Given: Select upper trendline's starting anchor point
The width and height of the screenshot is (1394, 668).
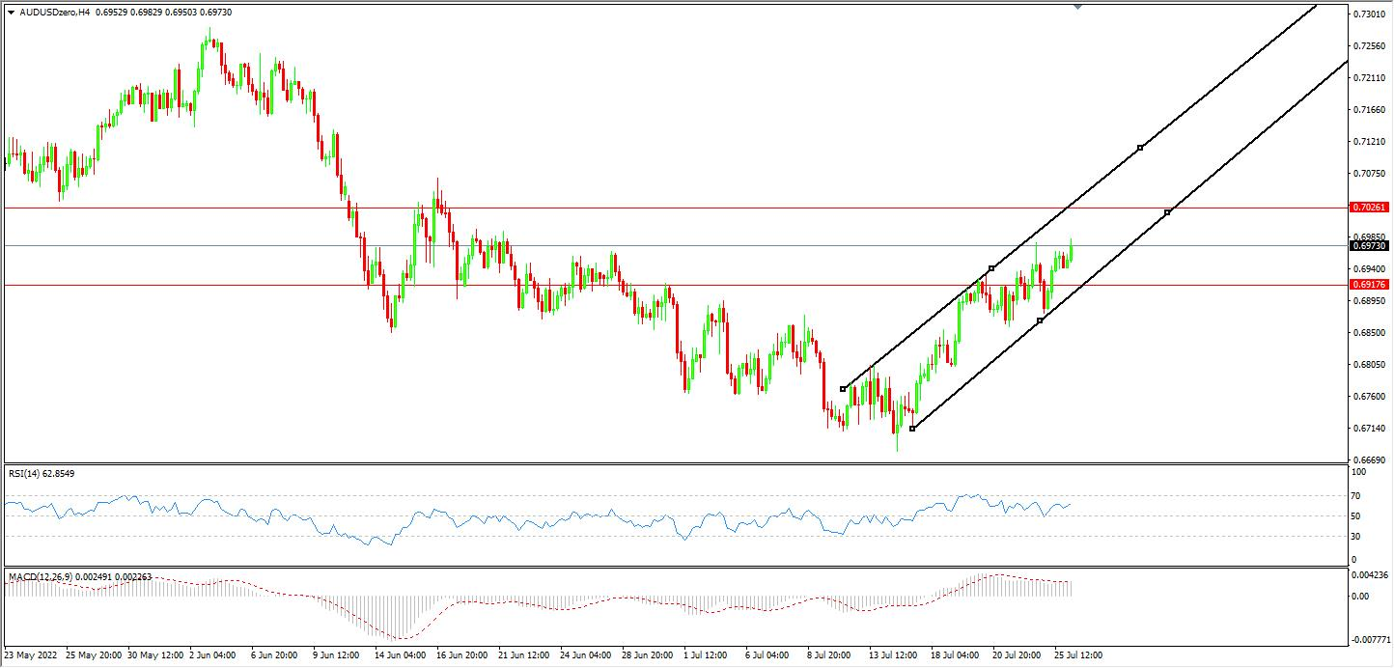Looking at the screenshot, I should [843, 389].
